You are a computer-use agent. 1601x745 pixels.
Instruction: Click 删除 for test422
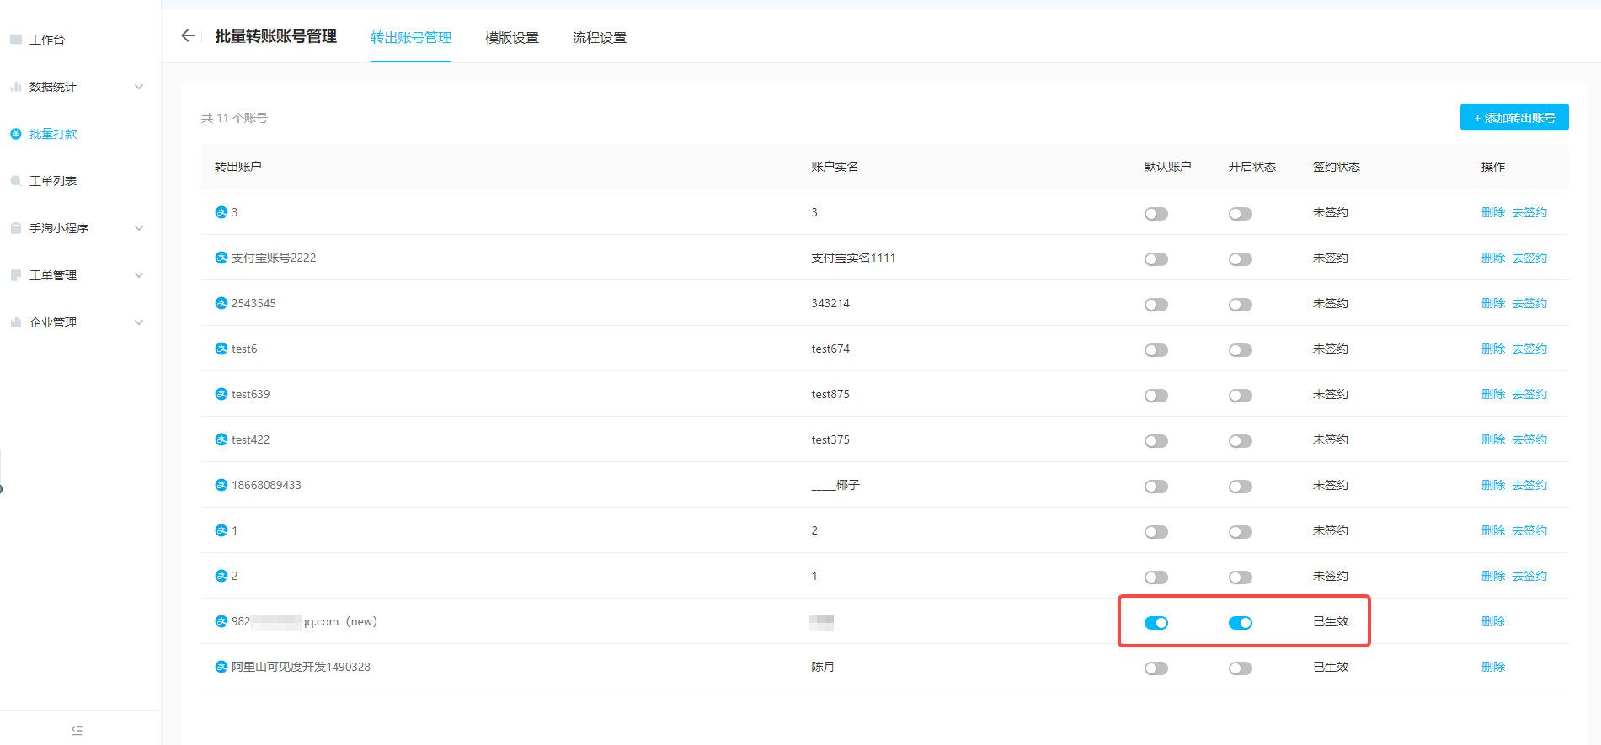pos(1493,439)
